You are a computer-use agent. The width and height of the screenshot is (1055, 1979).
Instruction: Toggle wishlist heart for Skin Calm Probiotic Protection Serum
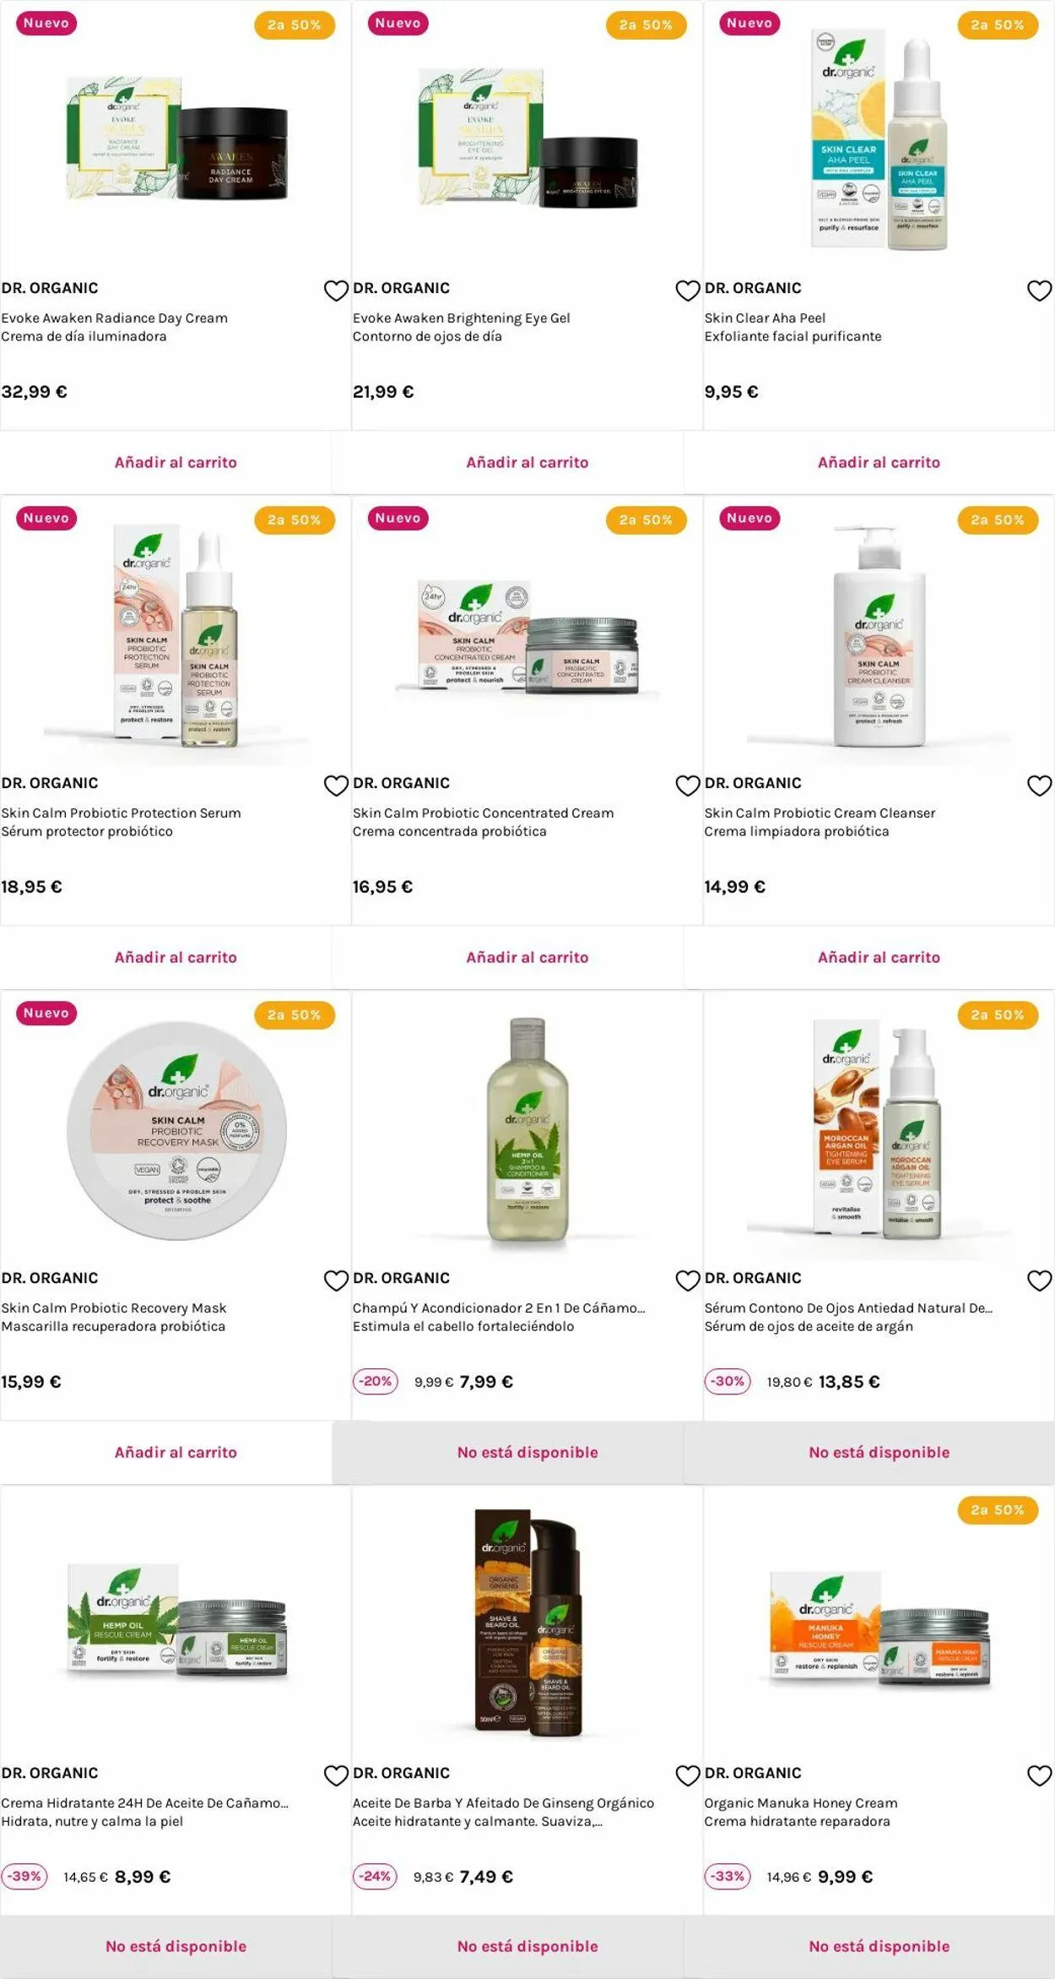(x=336, y=786)
